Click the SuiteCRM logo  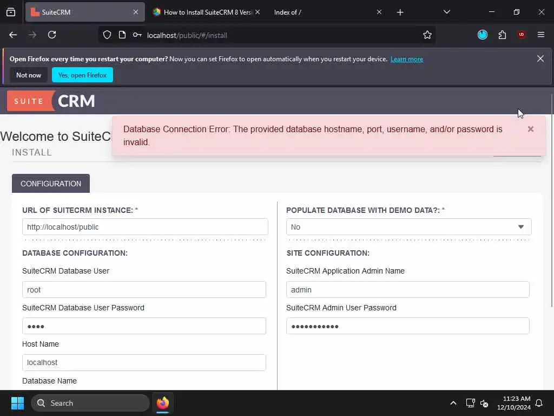51,101
